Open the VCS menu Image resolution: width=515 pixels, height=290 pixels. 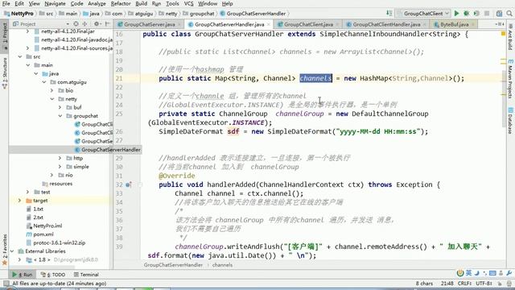[188, 3]
